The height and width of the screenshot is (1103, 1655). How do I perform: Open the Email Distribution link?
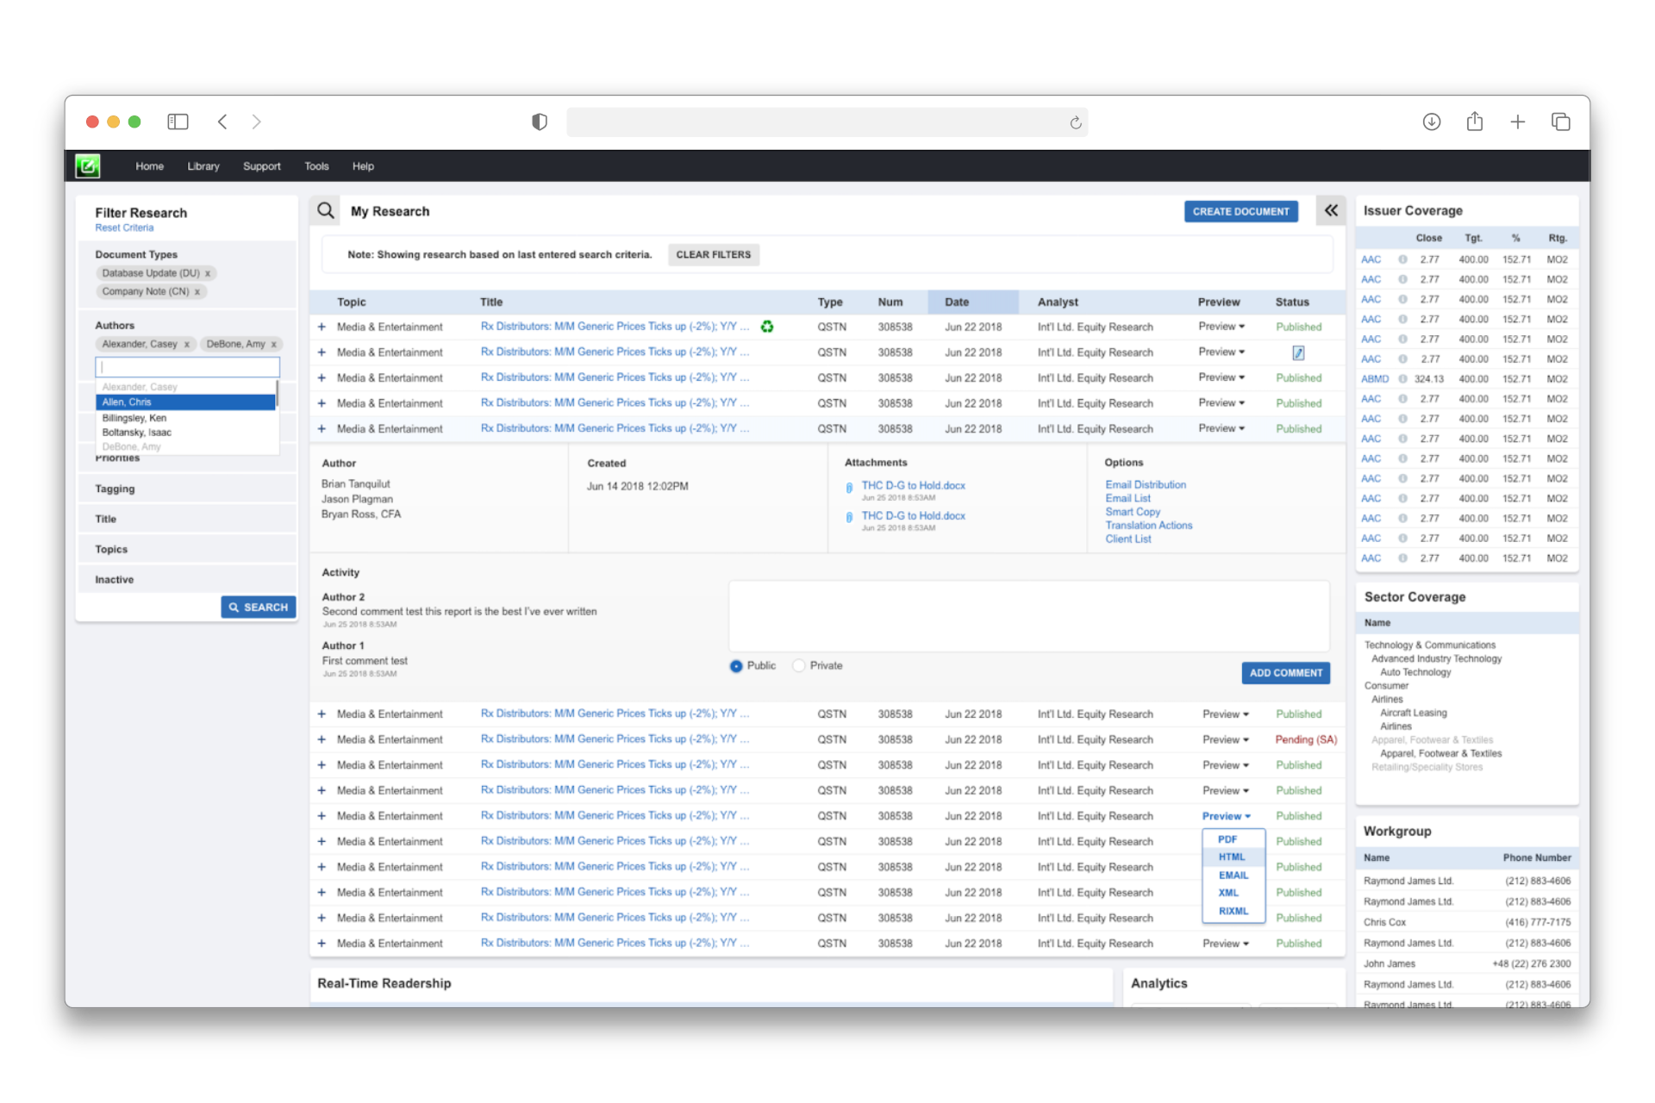point(1146,485)
